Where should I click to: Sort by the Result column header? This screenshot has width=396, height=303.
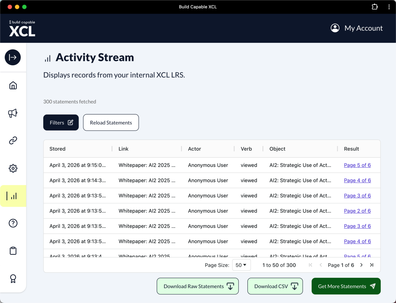351,149
